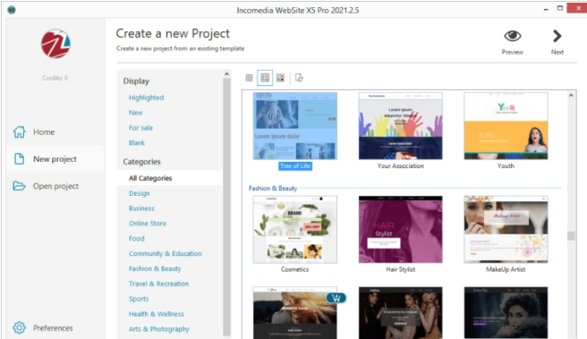587x339 pixels.
Task: Show Highlighted templates
Action: coord(147,97)
